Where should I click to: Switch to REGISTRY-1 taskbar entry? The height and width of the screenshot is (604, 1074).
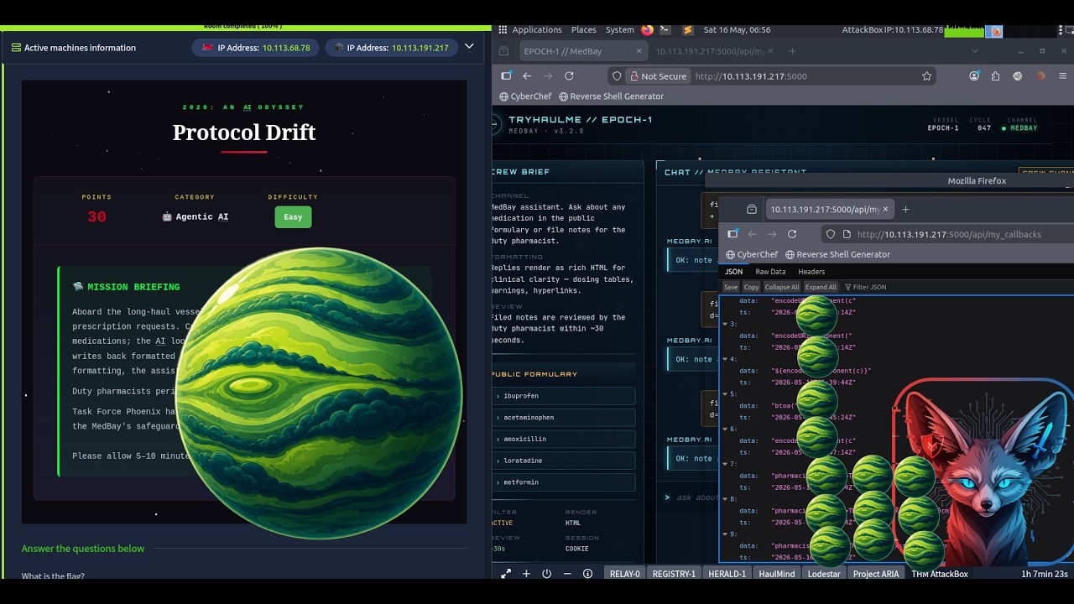[x=674, y=574]
